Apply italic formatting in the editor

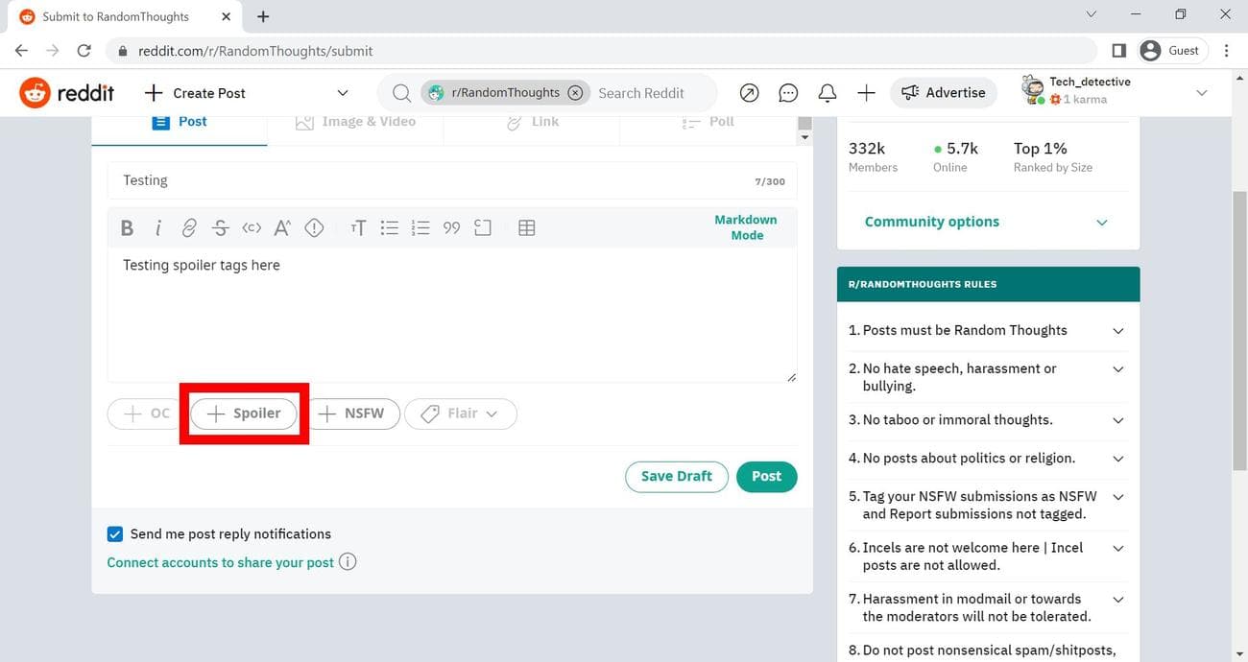[x=157, y=228]
